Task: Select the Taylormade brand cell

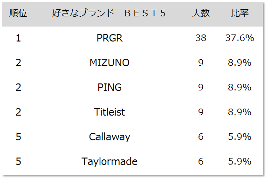Action: pos(110,161)
